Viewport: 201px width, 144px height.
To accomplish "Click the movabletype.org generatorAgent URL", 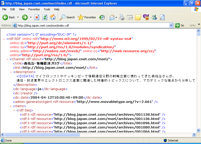I will click(x=114, y=102).
